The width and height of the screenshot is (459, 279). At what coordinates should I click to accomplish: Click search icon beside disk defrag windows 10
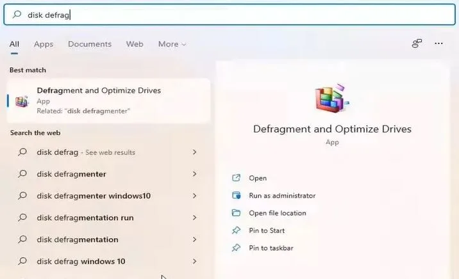(22, 261)
